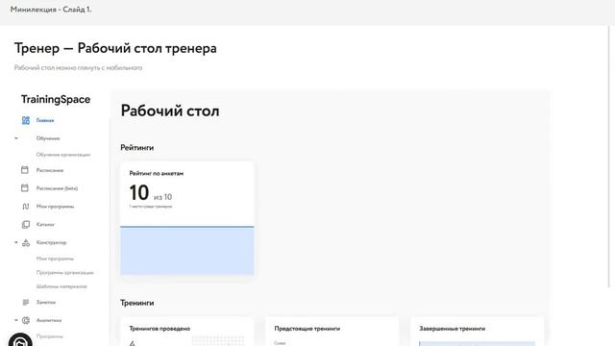This screenshot has height=346, width=615.
Task: Click the calendar icon beside Расписание
Action: [x=25, y=170]
